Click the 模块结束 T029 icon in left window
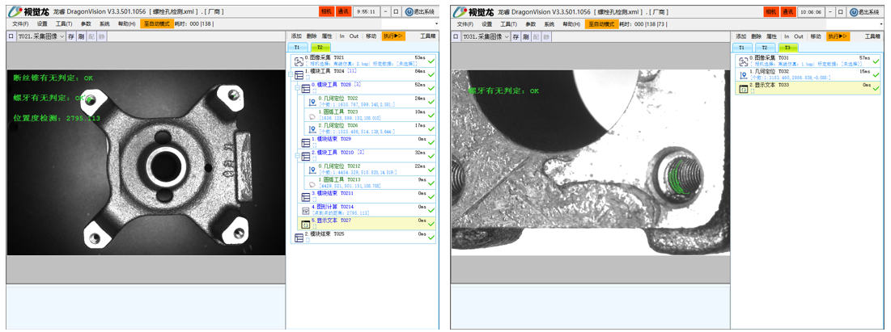 305,142
